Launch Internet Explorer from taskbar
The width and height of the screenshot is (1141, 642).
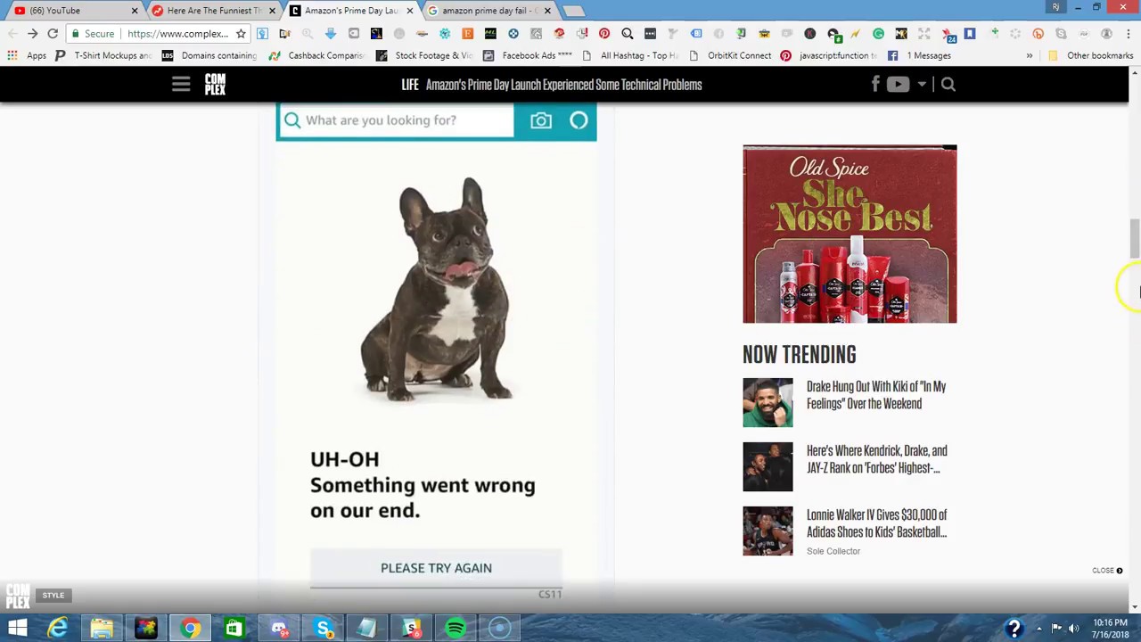pyautogui.click(x=58, y=629)
